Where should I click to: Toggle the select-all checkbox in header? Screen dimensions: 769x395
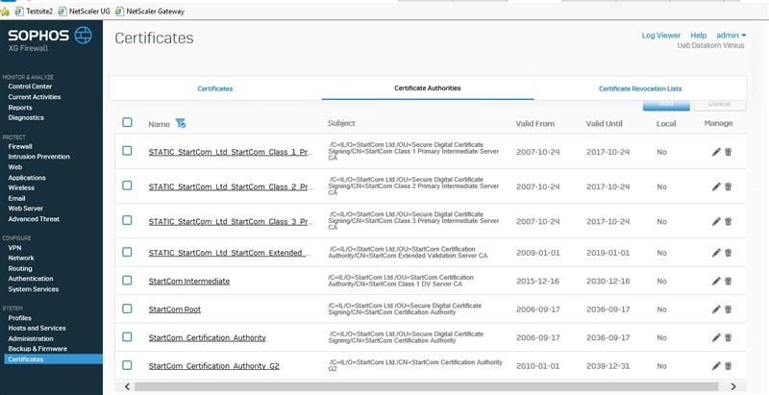click(x=127, y=122)
